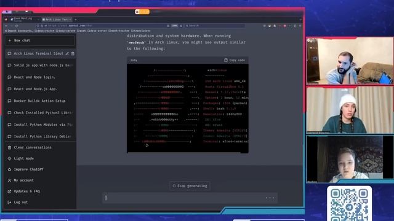The height and width of the screenshot is (221, 394).
Task: Go back in the browser
Action: click(x=6, y=26)
